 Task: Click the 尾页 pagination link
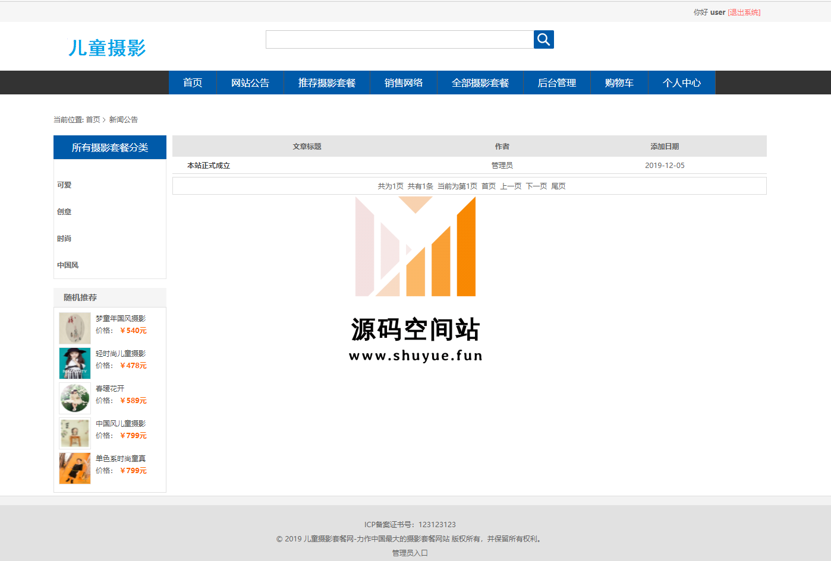click(558, 186)
